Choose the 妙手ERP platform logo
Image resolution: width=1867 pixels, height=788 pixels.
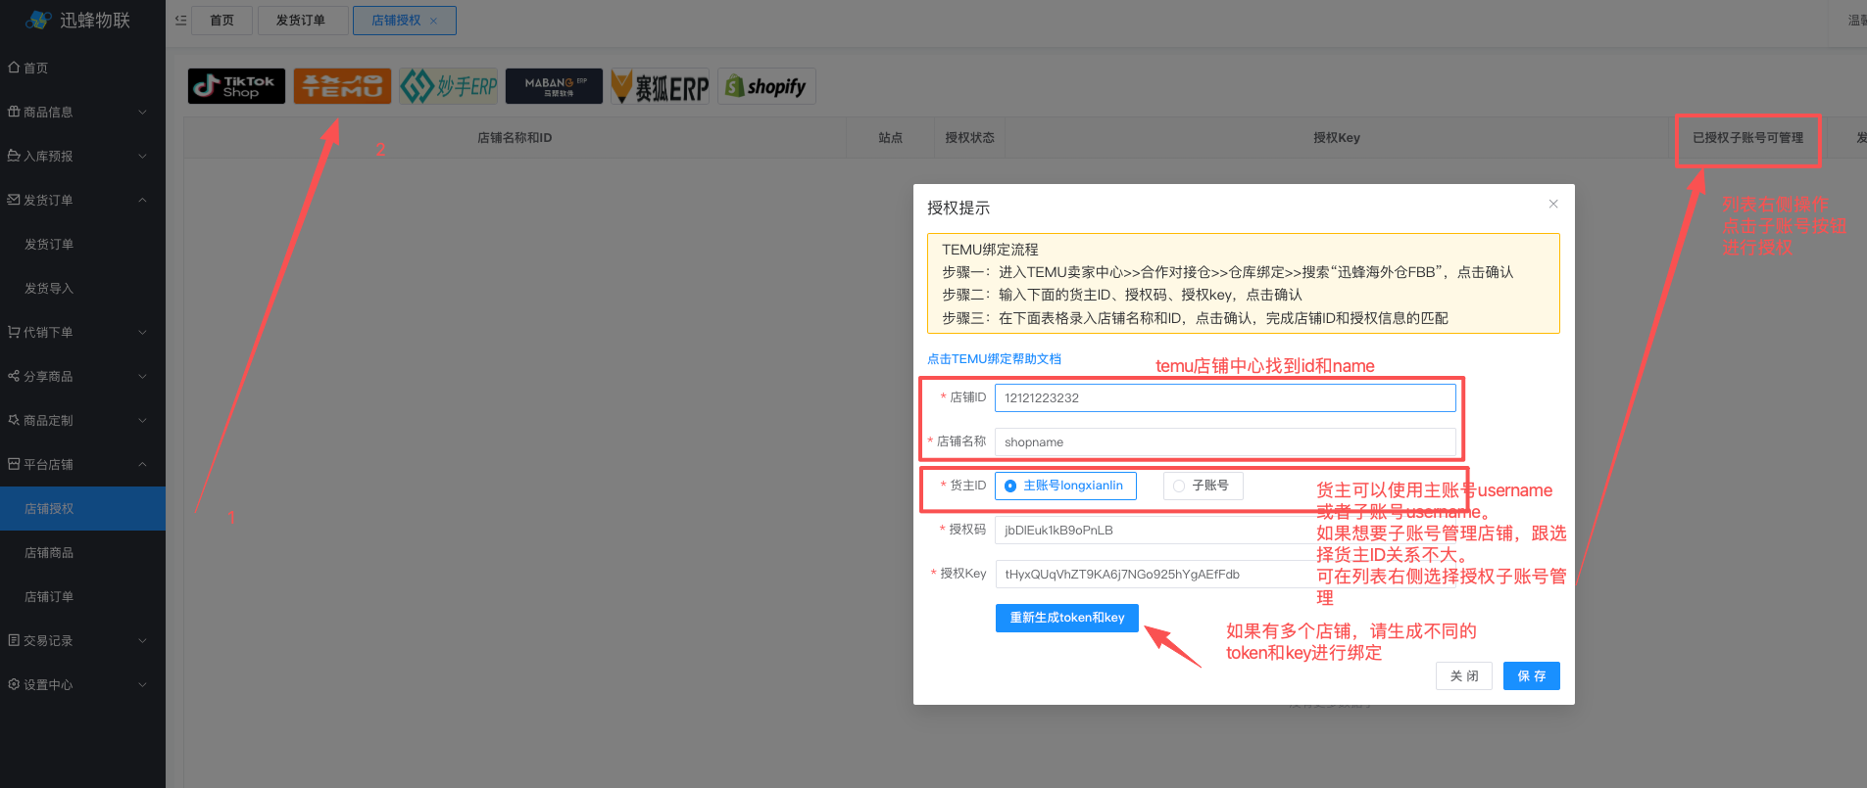click(x=449, y=86)
